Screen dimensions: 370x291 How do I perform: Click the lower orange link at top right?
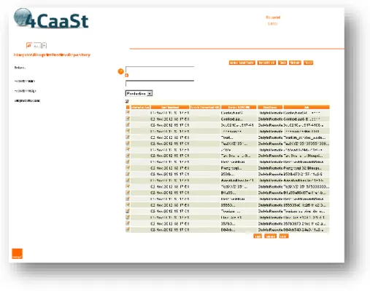[x=272, y=24]
